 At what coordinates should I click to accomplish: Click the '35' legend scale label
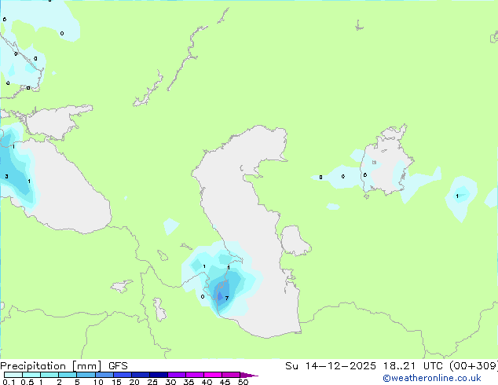coord(189,382)
